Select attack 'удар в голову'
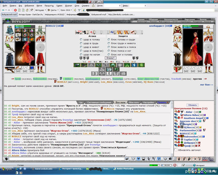The height and width of the screenshot is (175, 218). (81, 39)
